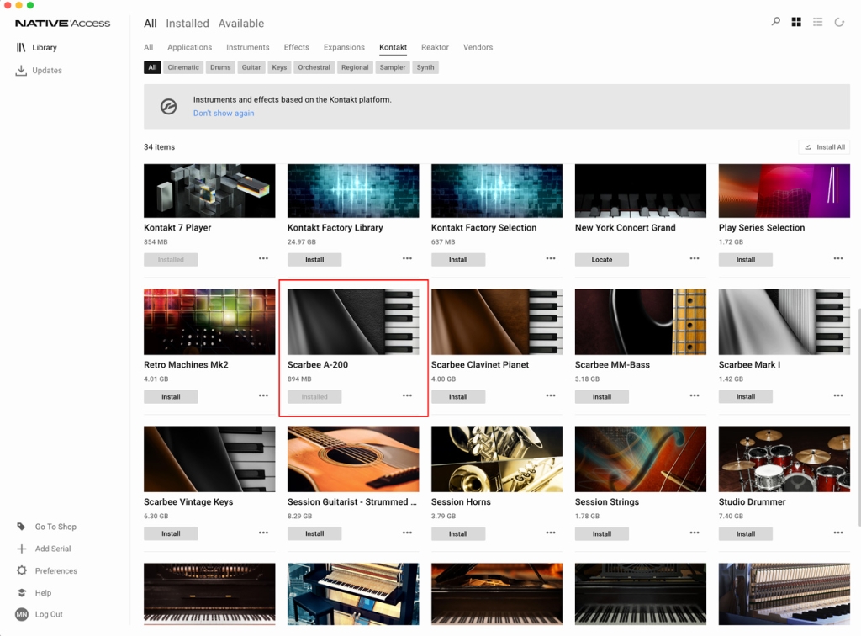Filter Kontakt items by Guitar

251,67
